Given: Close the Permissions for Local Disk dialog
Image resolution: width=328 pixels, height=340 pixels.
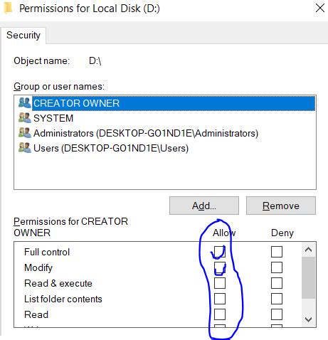Looking at the screenshot, I should [x=320, y=9].
